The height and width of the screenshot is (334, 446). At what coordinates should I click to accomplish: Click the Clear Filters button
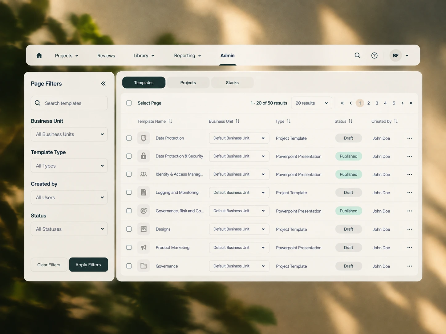[49, 264]
